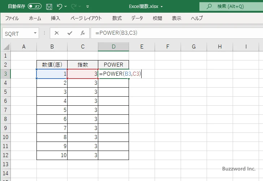The height and width of the screenshot is (181, 263).
Task: Select column E header
Action: pos(142,47)
